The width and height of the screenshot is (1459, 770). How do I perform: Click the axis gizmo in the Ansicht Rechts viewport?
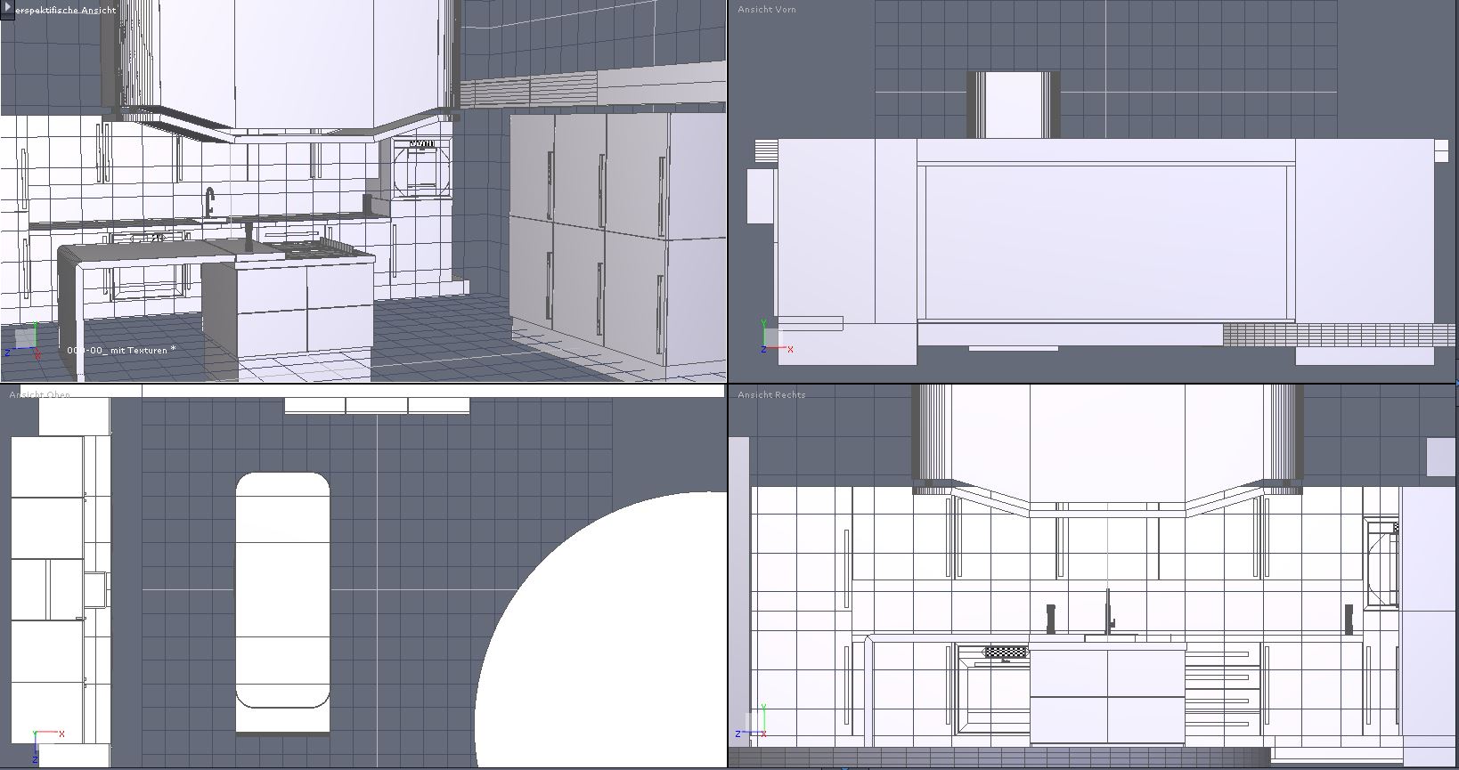752,722
